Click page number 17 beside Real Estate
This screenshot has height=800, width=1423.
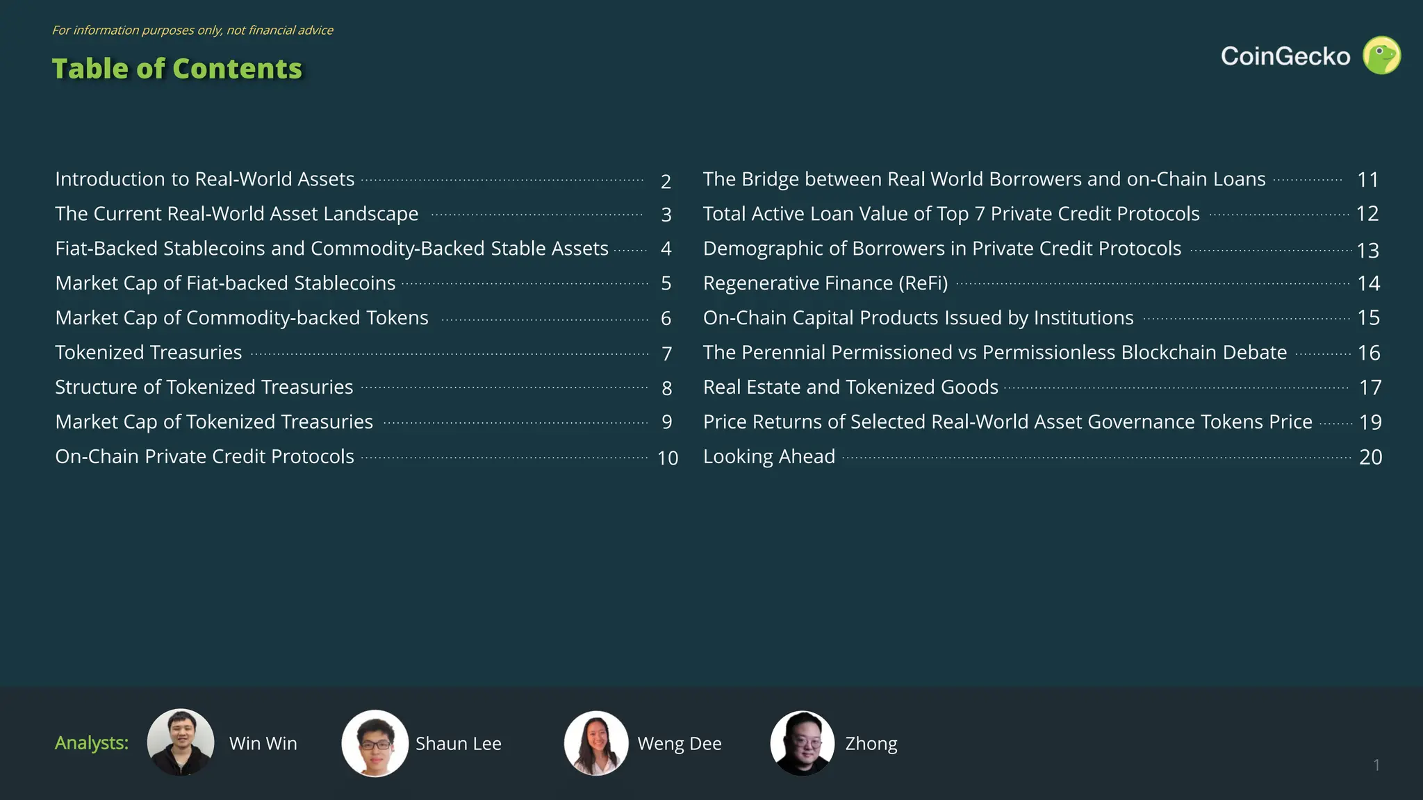[x=1370, y=387]
